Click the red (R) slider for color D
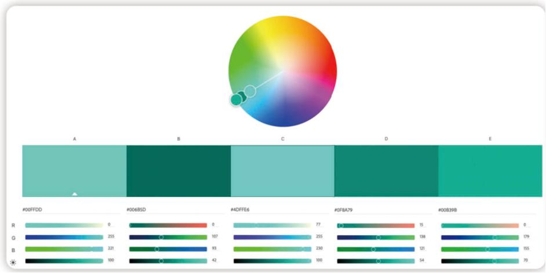This screenshot has width=546, height=273. tap(375, 226)
